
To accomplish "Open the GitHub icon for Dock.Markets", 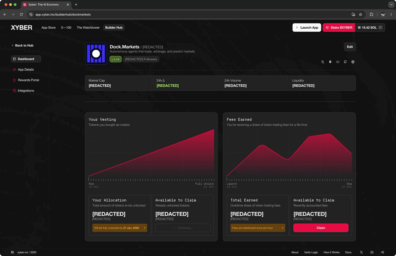I will (x=345, y=62).
